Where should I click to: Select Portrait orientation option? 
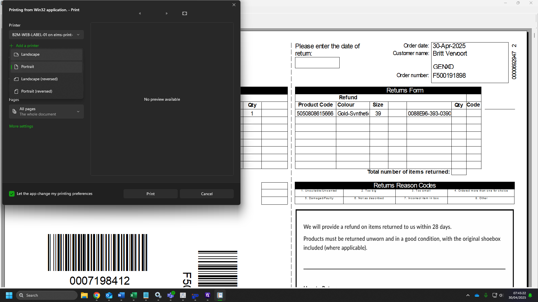tap(46, 67)
